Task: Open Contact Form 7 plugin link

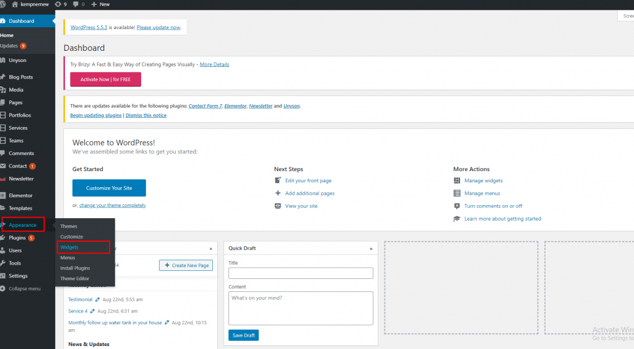Action: [x=206, y=106]
